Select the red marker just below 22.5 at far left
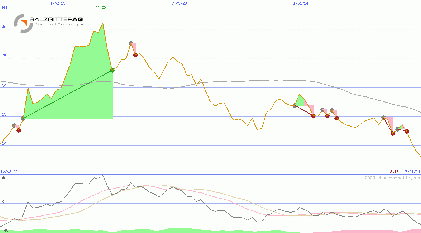 coord(19,130)
